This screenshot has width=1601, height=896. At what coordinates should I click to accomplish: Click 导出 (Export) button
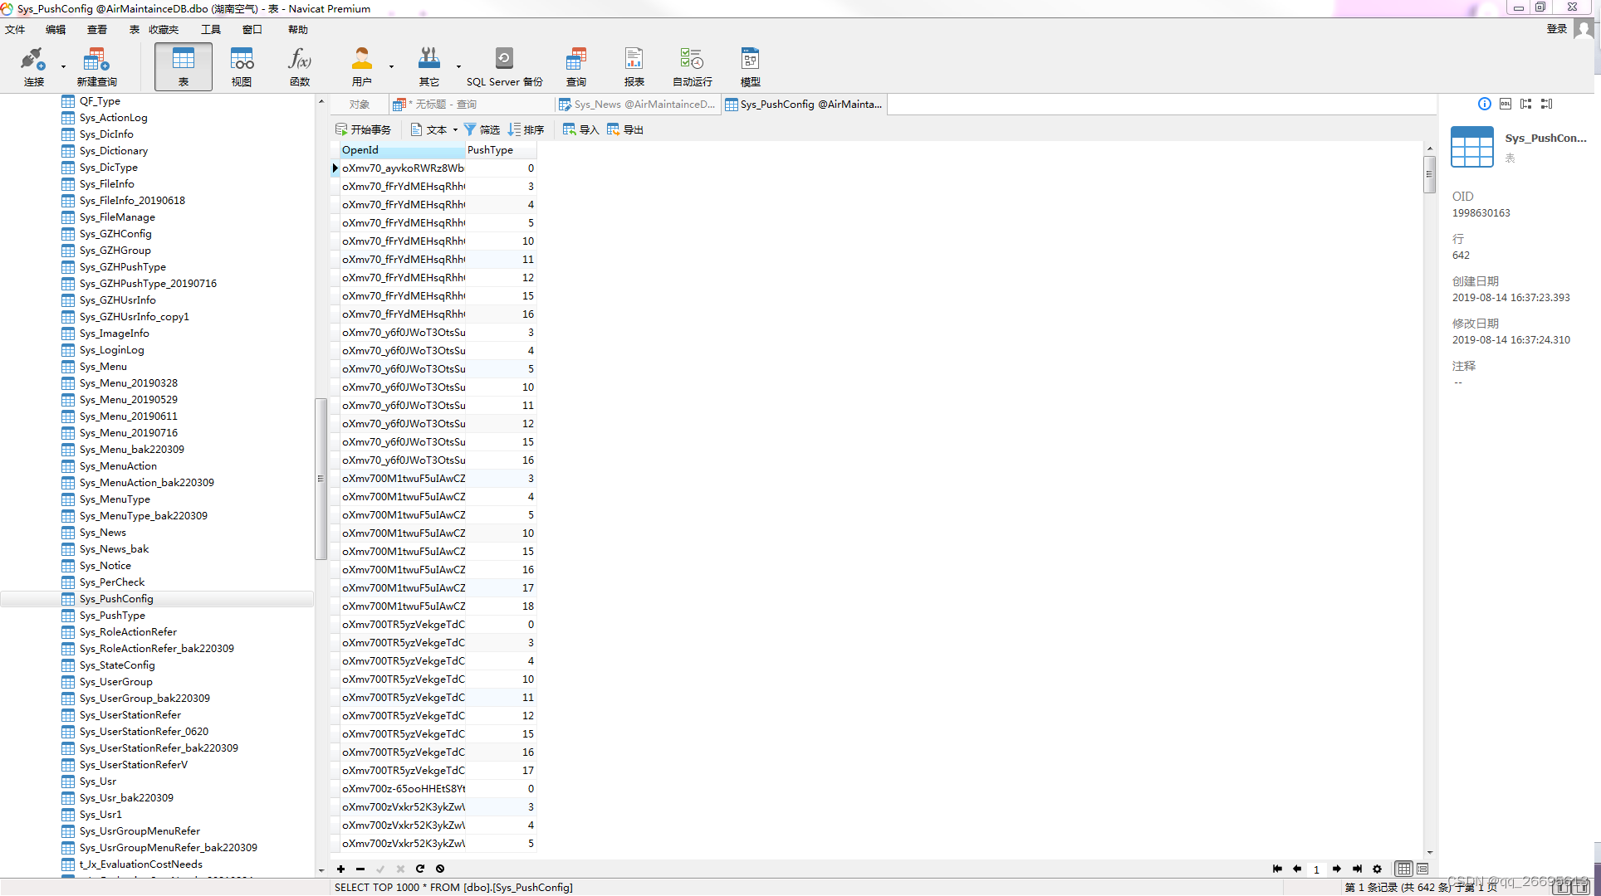tap(625, 129)
